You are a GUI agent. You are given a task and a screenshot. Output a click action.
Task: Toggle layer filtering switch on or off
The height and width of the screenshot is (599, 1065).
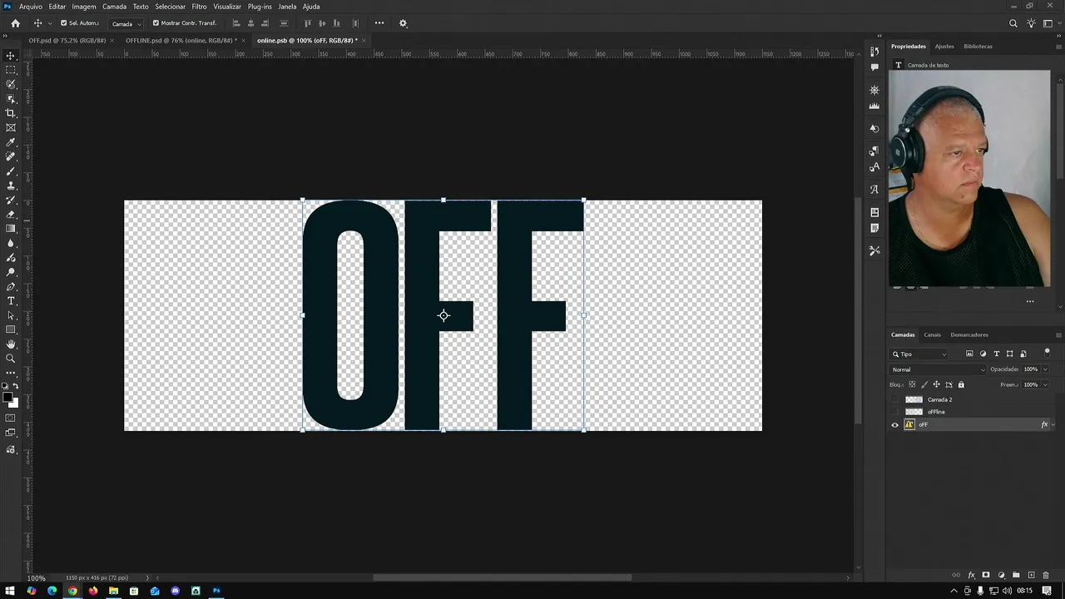[x=1047, y=353]
